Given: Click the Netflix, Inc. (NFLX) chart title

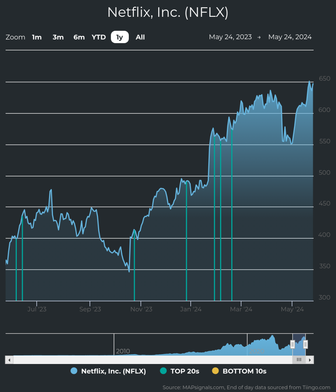Looking at the screenshot, I should [x=168, y=12].
